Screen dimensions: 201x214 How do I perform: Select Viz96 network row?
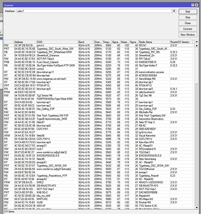click(x=99, y=202)
